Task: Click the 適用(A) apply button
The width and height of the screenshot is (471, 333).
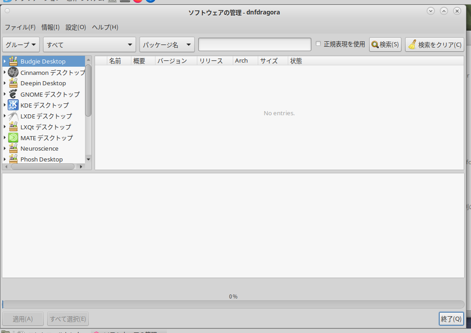Action: point(23,319)
